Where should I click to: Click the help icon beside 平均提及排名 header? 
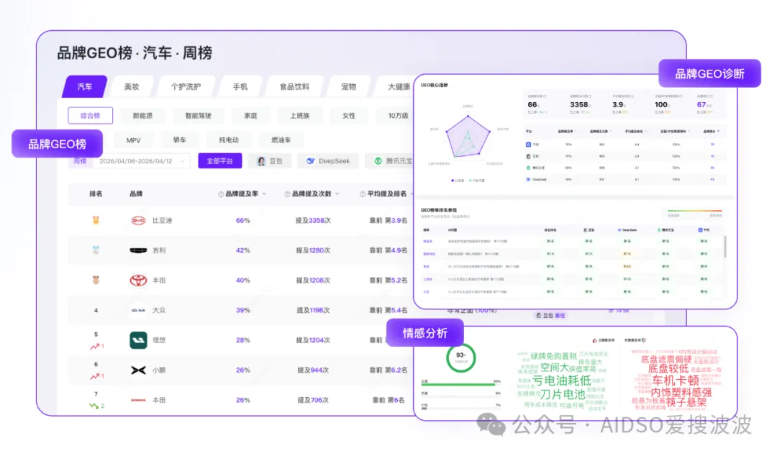(x=363, y=194)
